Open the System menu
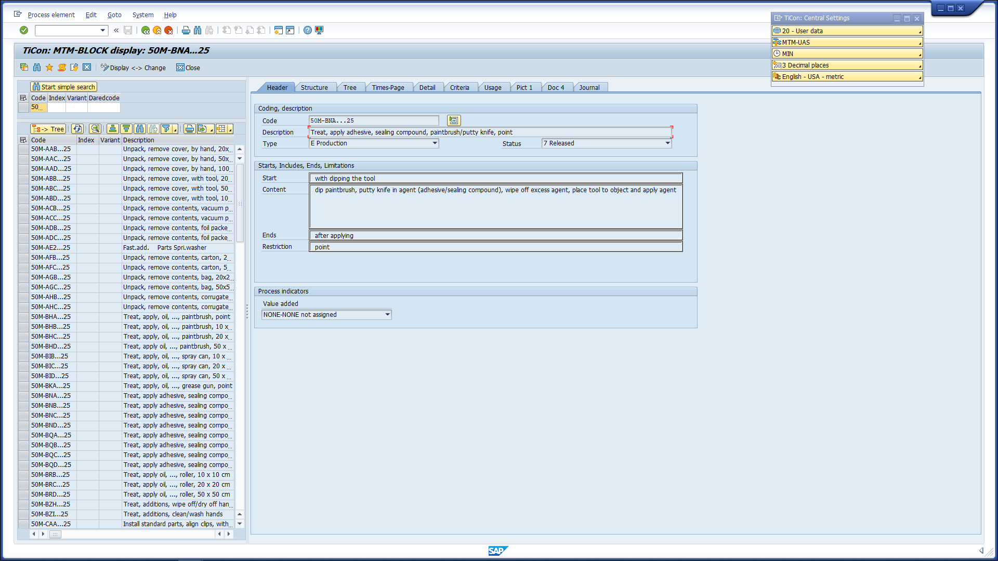Screen dimensions: 998x561 tap(143, 15)
